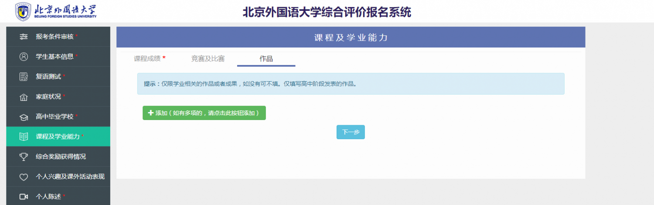
Task: Open the 个人陈述 sidebar section
Action: coord(58,196)
